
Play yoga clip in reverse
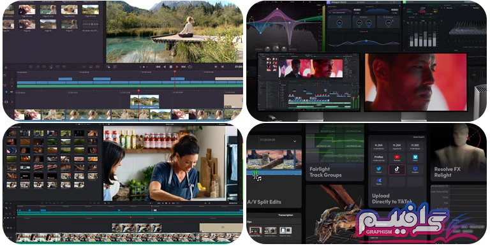165,66
